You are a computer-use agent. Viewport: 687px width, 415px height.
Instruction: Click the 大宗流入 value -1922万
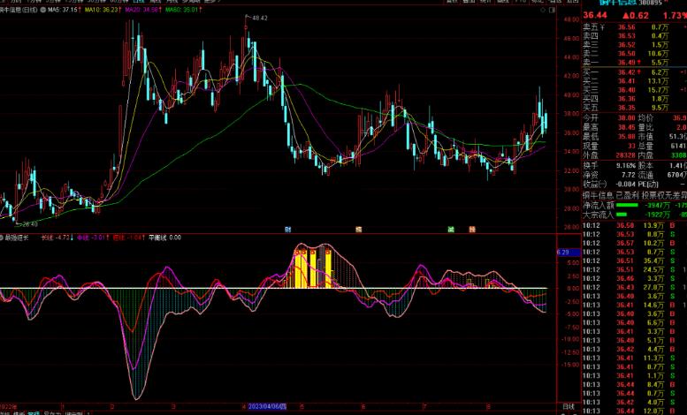658,215
